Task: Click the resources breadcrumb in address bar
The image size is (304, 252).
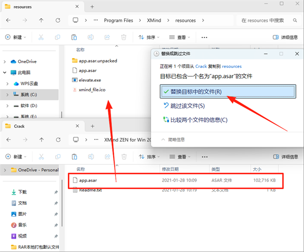Action: pyautogui.click(x=185, y=20)
